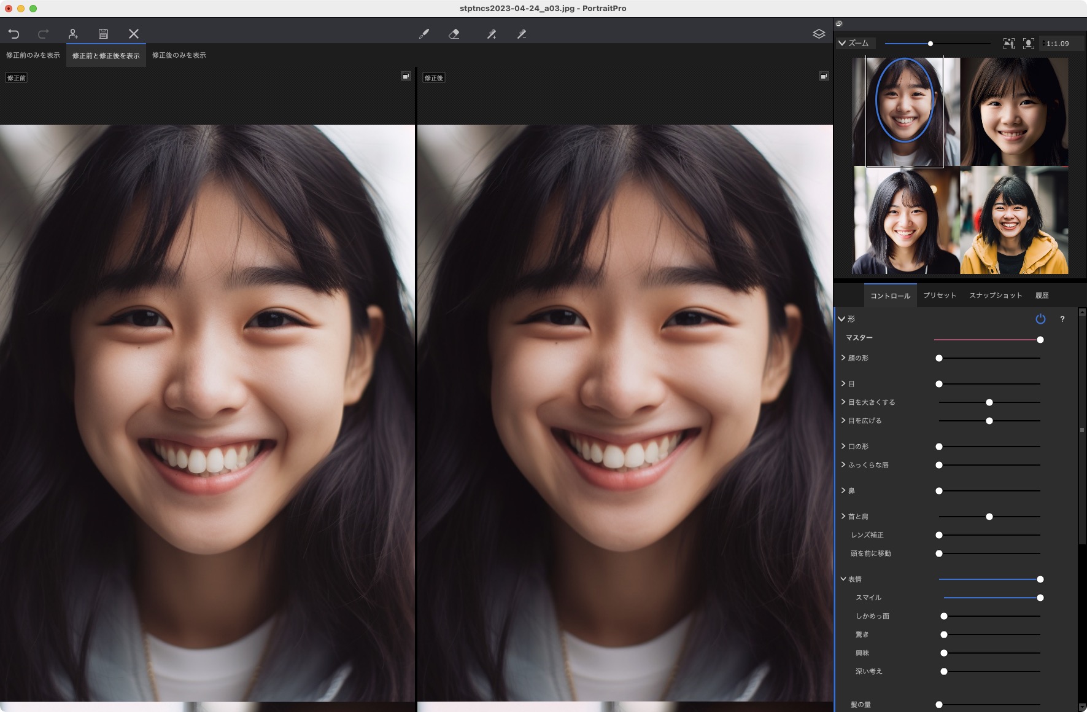Click the Add Face icon

point(74,34)
